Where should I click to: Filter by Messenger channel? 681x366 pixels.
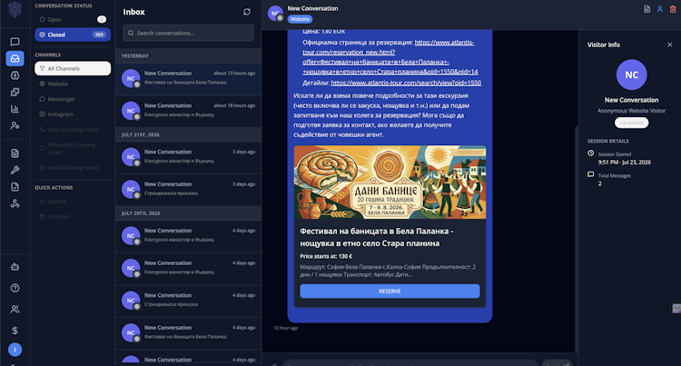pyautogui.click(x=73, y=99)
